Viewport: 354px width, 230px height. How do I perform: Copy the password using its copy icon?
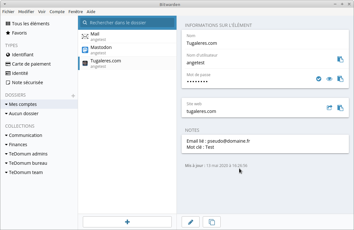[340, 79]
